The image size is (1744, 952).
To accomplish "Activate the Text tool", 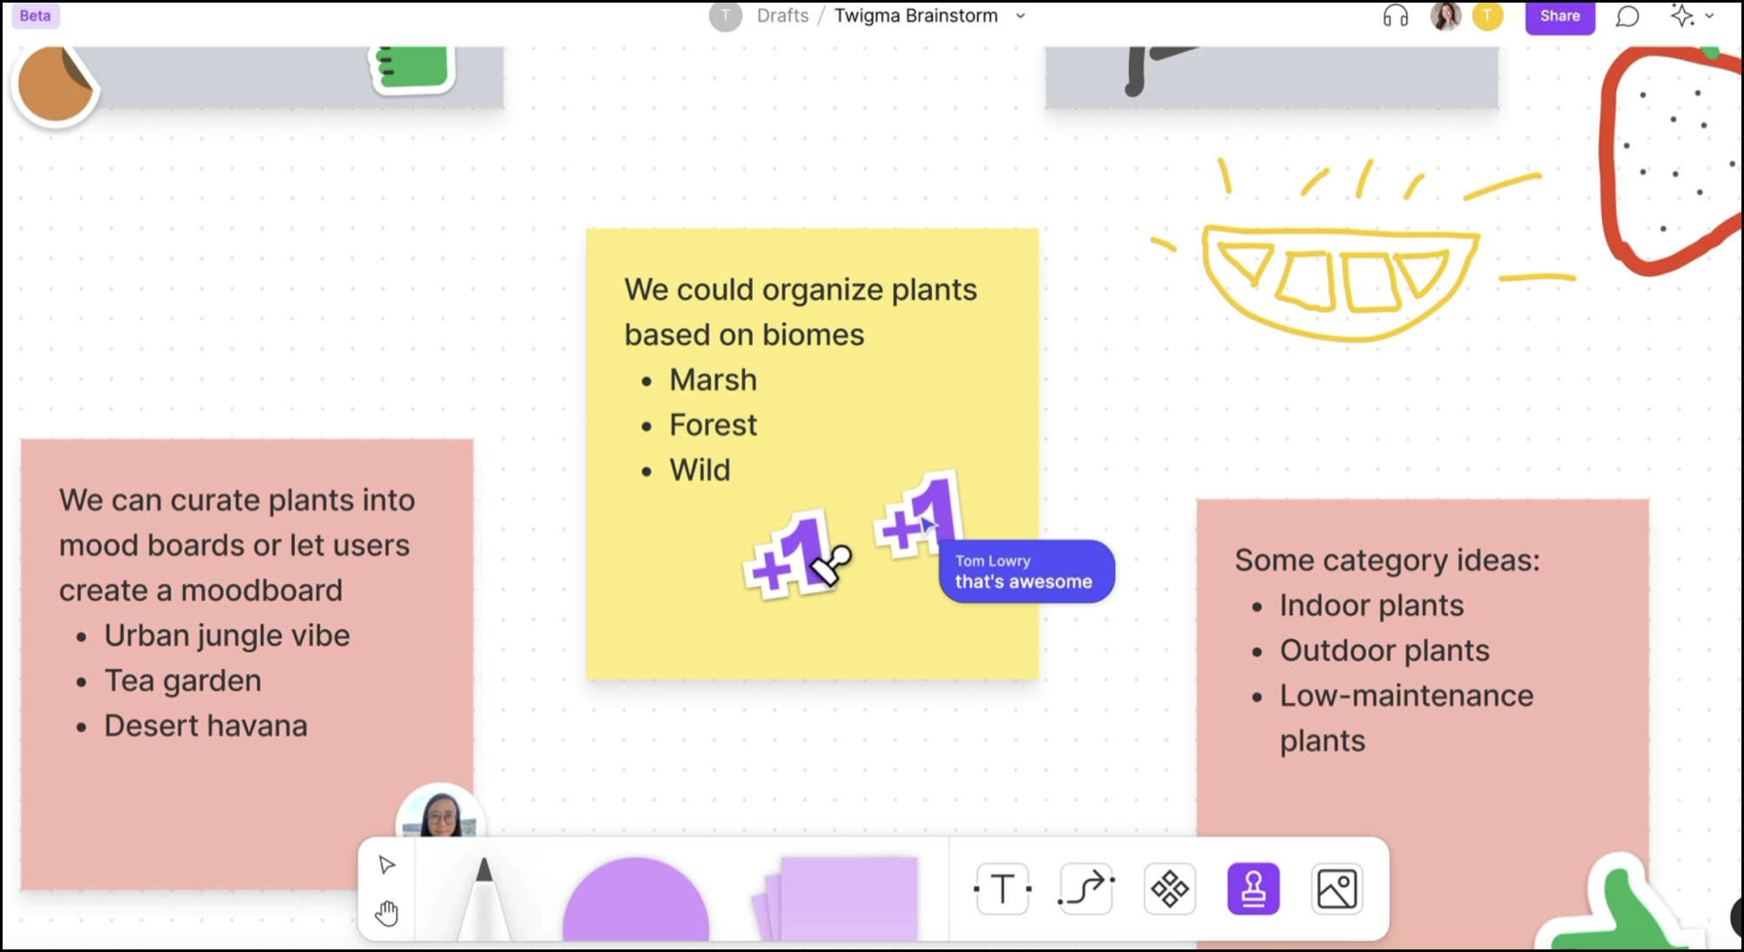I will tap(1003, 888).
